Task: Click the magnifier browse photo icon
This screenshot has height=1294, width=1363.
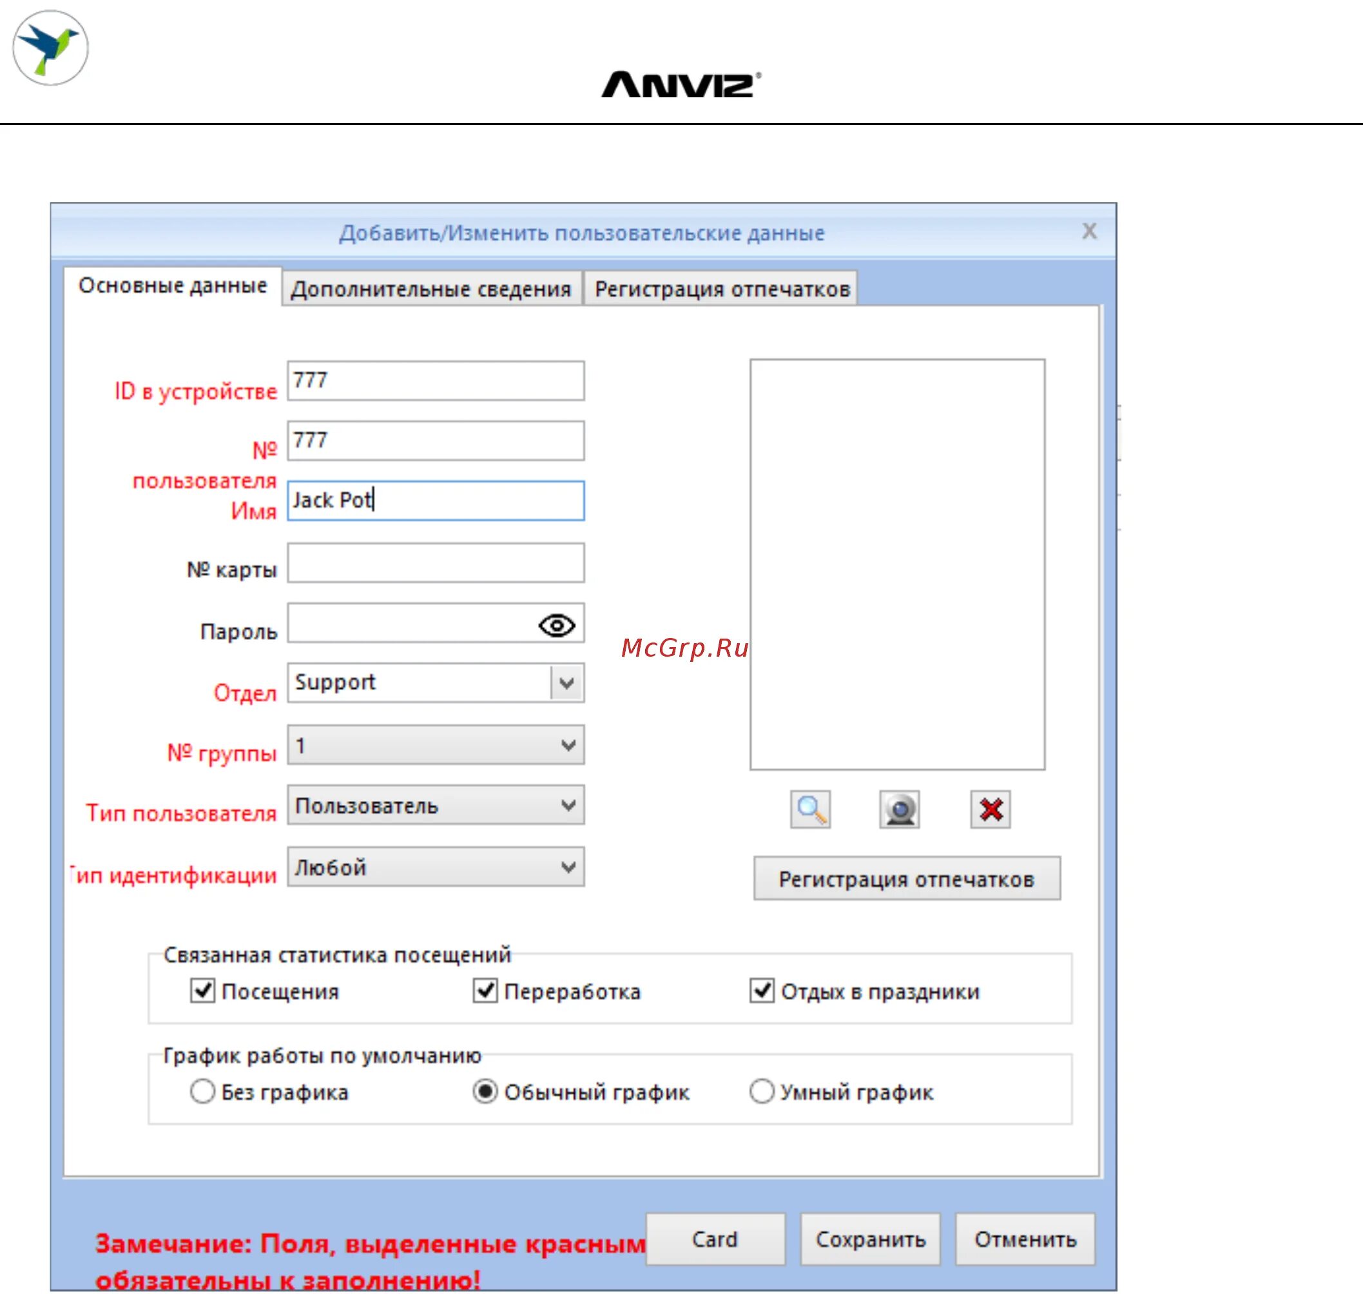Action: (810, 809)
